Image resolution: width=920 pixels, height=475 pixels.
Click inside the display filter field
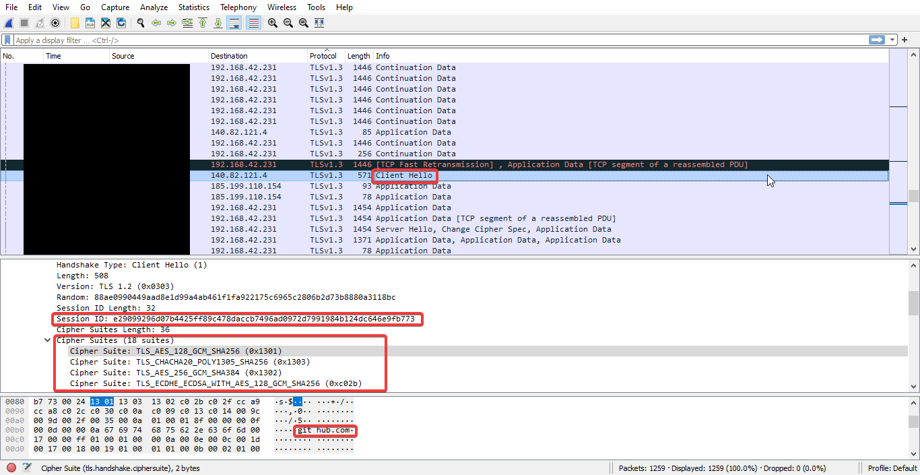pos(269,39)
